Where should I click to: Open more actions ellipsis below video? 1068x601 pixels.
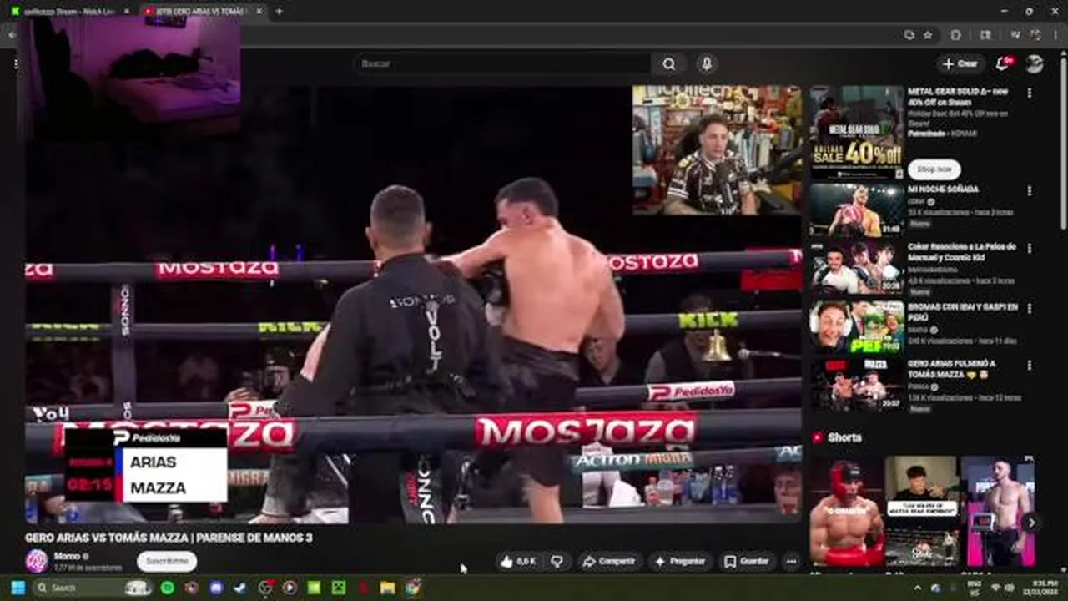[x=791, y=562]
